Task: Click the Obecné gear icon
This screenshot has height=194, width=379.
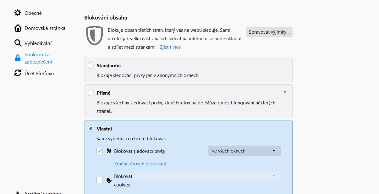Action: click(18, 13)
